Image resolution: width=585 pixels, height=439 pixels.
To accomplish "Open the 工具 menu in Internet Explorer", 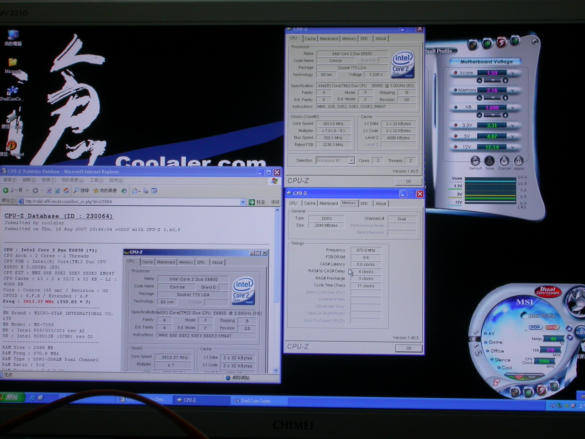I will [96, 180].
